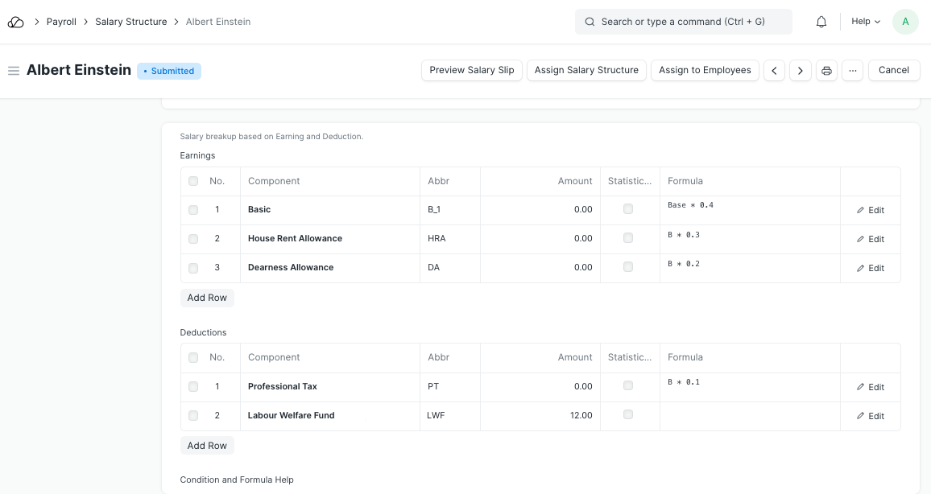Print this salary structure
This screenshot has width=931, height=494.
[826, 71]
